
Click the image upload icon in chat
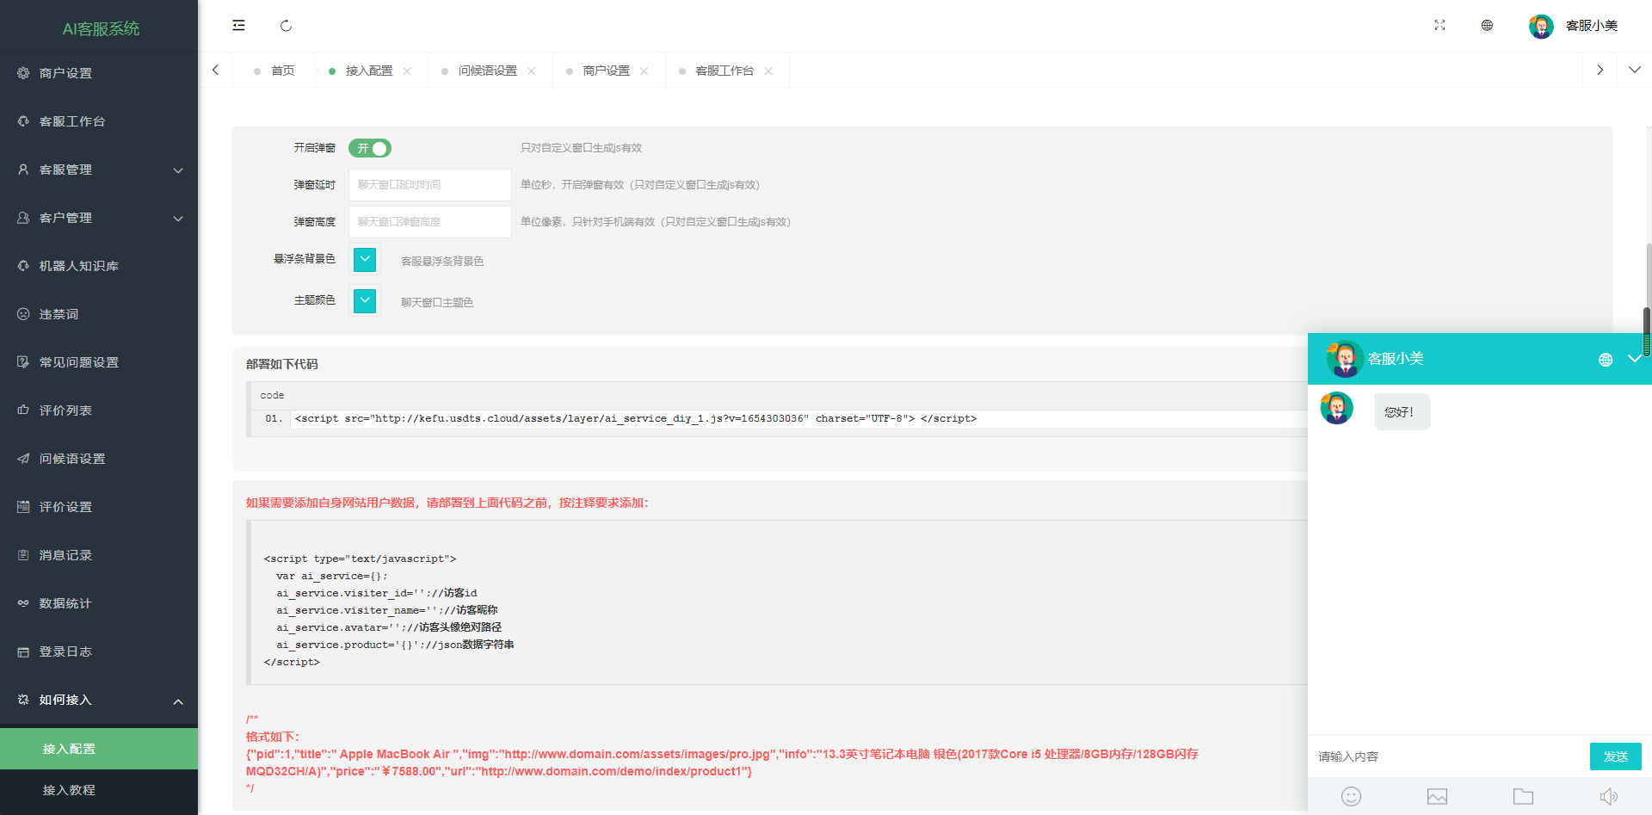(1437, 796)
